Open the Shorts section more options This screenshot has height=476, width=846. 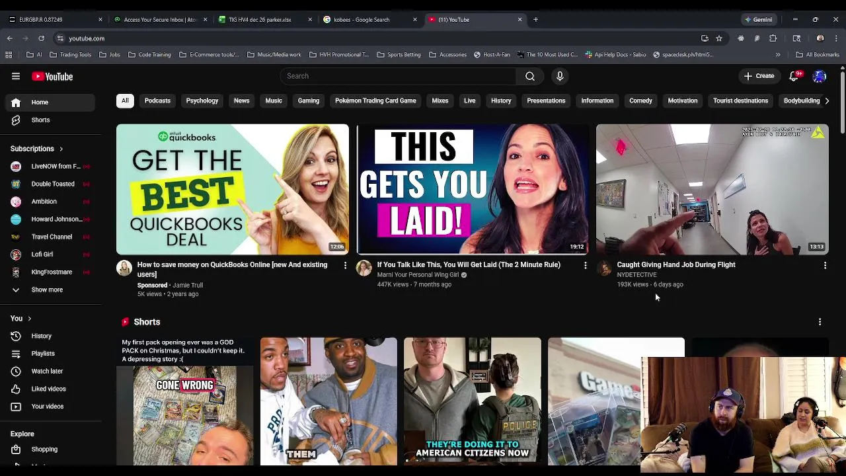click(820, 322)
